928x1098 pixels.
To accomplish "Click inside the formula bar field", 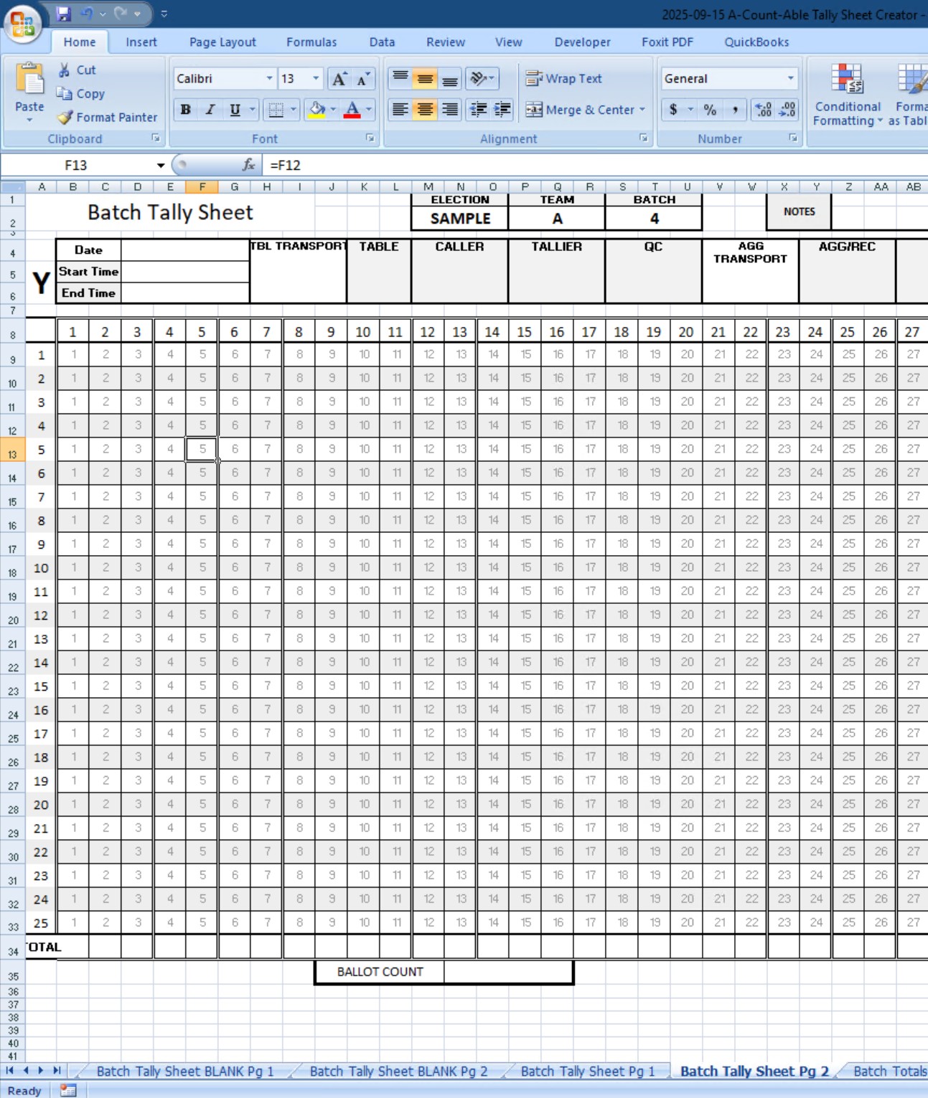I will pos(596,165).
